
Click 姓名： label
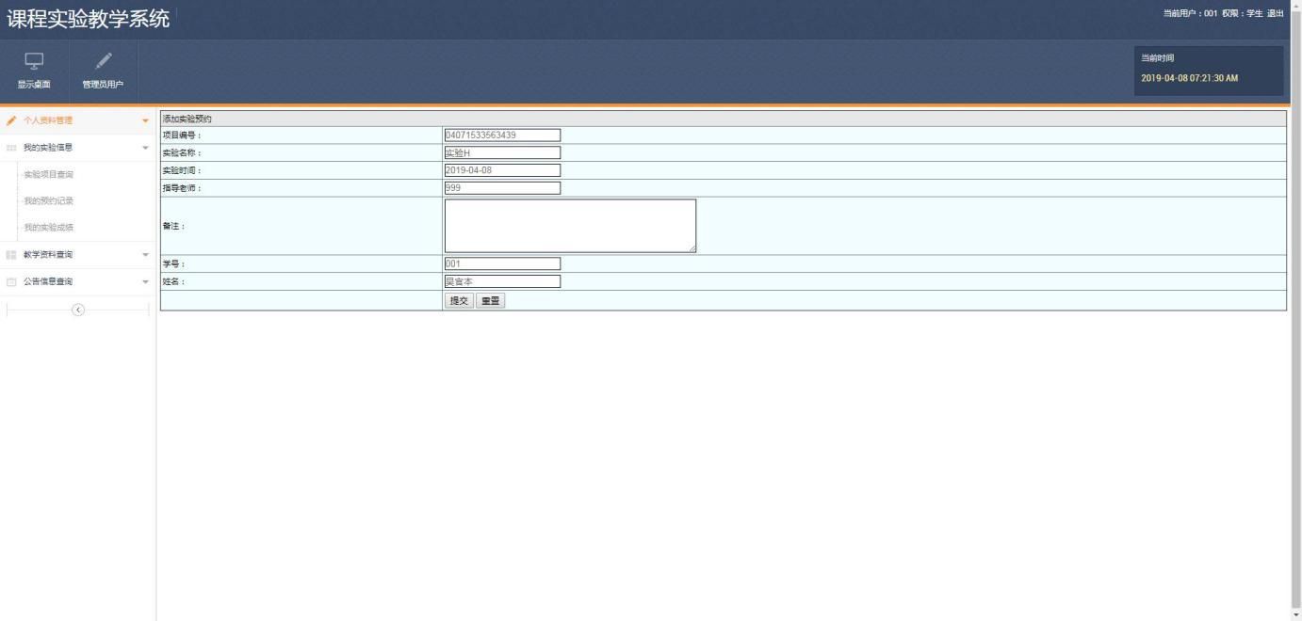click(x=174, y=281)
